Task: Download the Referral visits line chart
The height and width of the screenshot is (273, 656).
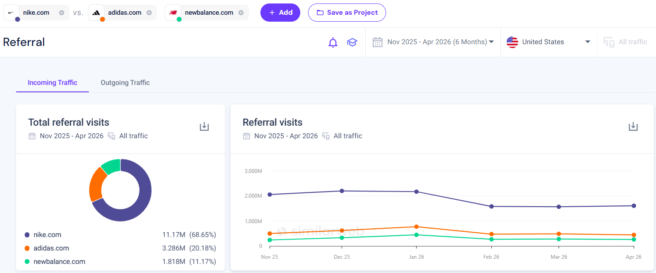Action: pyautogui.click(x=633, y=127)
